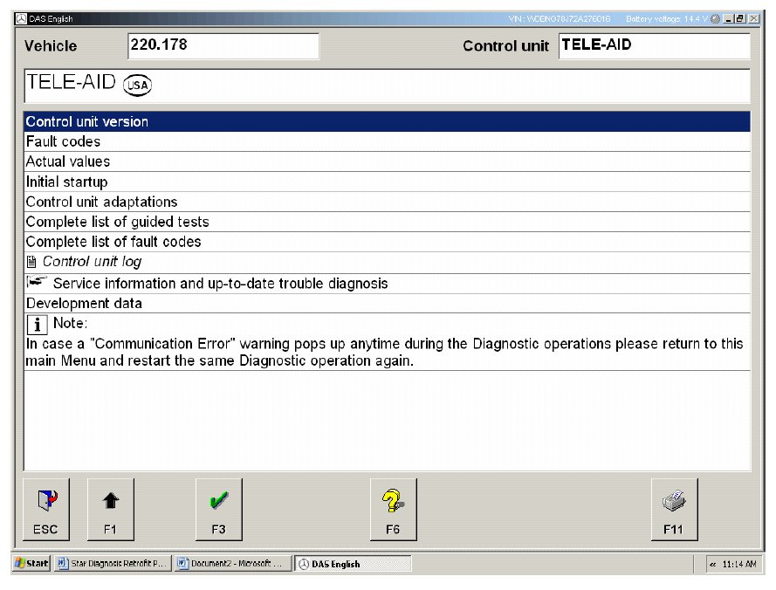This screenshot has height=590, width=776.
Task: Confirm selection with F3 green checkmark
Action: [x=218, y=510]
